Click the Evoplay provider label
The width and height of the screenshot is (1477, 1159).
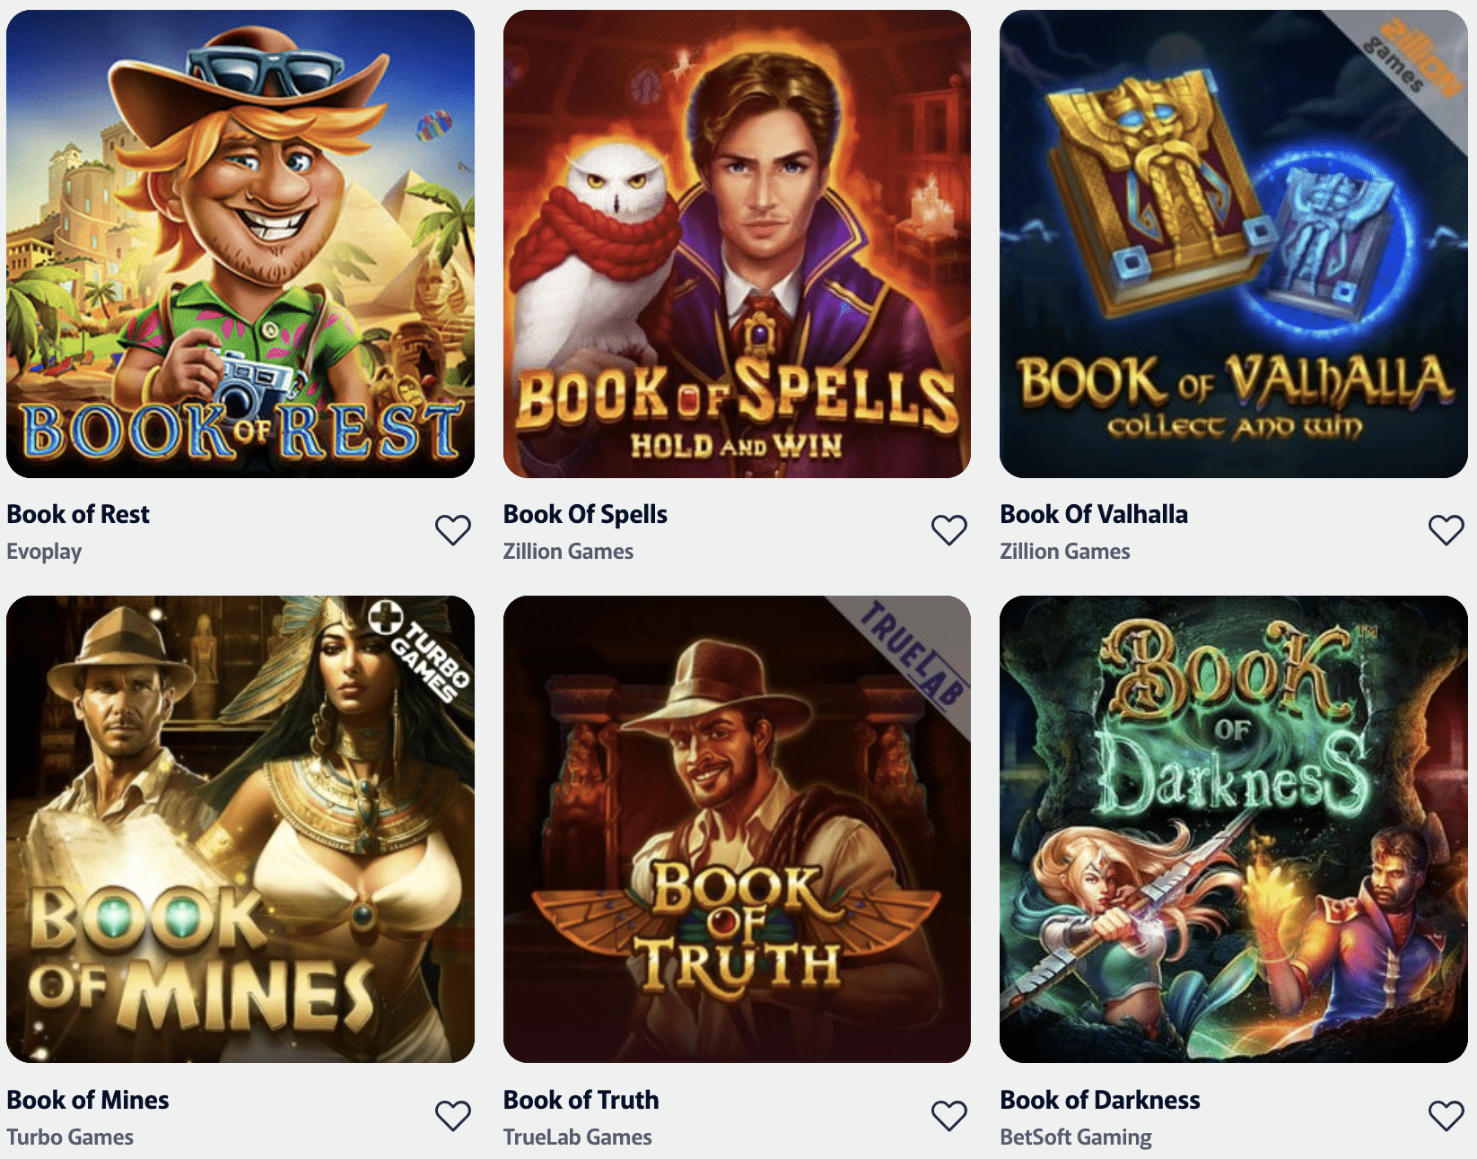pyautogui.click(x=44, y=552)
